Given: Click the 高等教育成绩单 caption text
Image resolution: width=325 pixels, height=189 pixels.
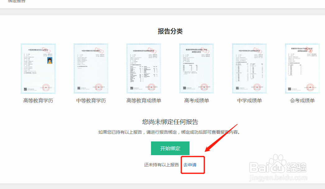Looking at the screenshot, I should [x=144, y=101].
